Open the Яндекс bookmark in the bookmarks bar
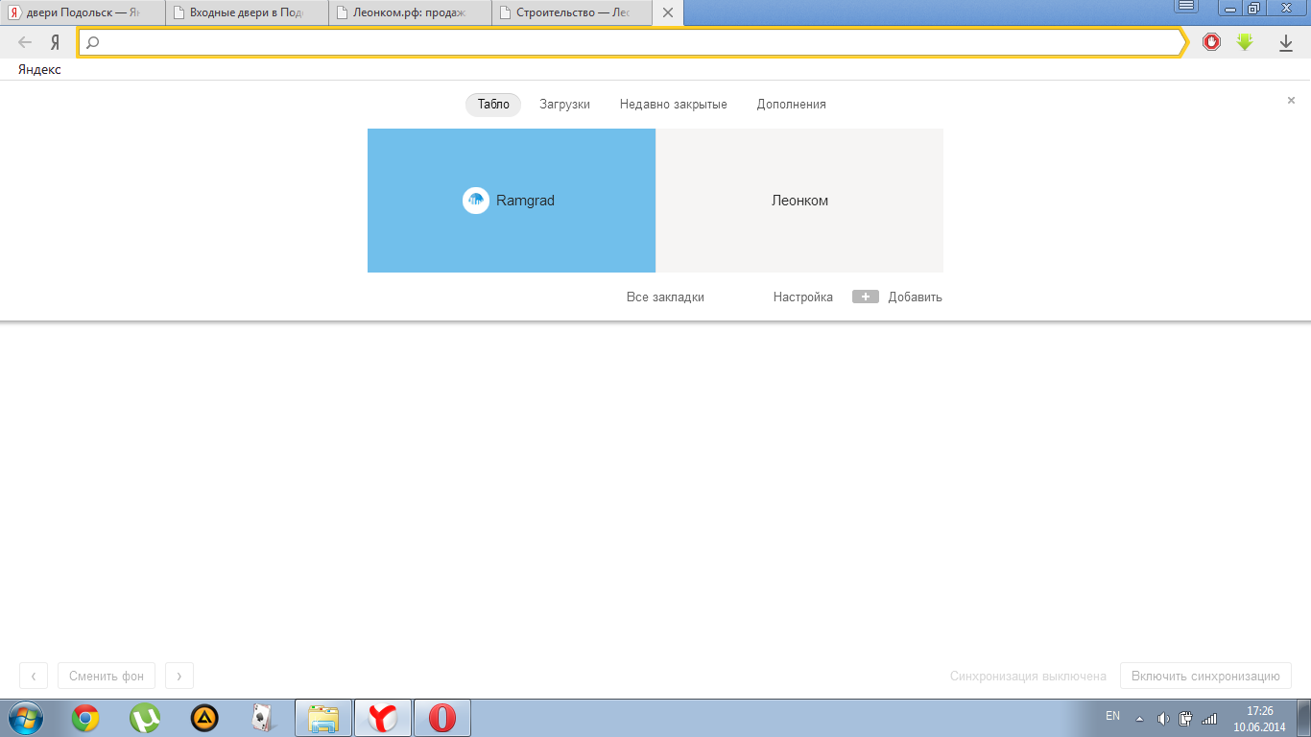Screen dimensions: 1311x737 (x=39, y=69)
